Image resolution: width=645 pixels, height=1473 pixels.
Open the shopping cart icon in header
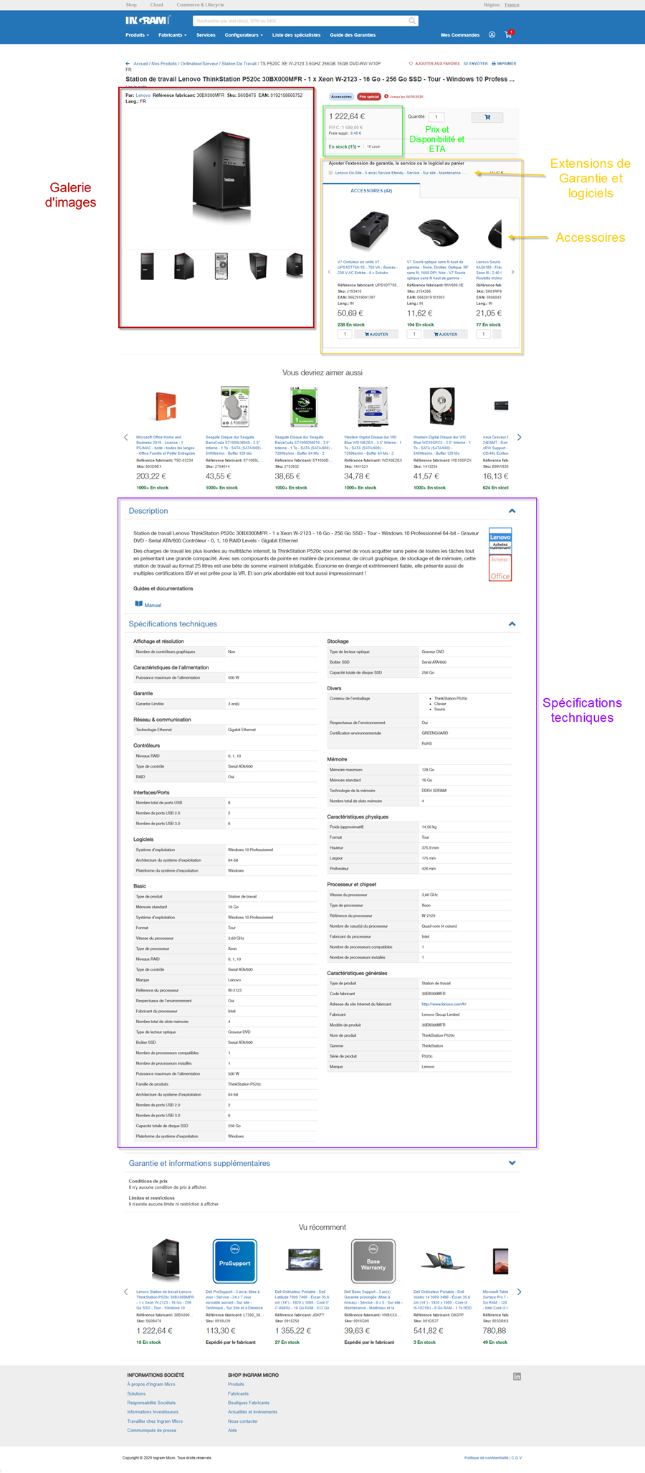pyautogui.click(x=508, y=34)
